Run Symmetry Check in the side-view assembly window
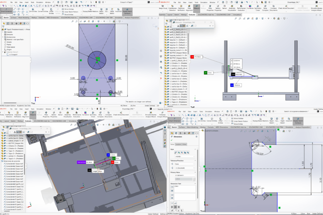The height and width of the screenshot is (215, 323). pyautogui.click(x=258, y=9)
